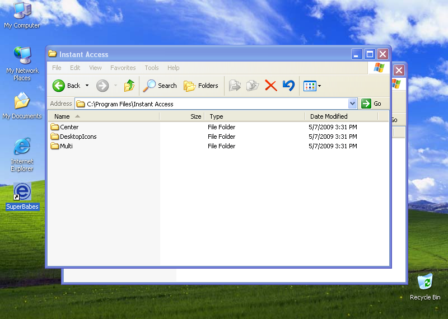Select the Internet Explorer desktop icon

[x=22, y=154]
